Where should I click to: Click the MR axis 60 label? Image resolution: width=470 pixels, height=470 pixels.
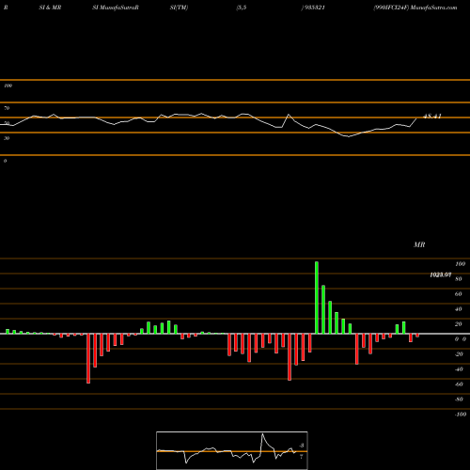click(459, 294)
